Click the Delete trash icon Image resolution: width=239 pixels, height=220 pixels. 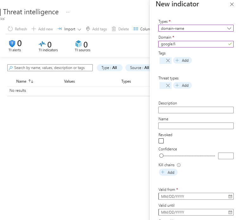click(x=114, y=29)
